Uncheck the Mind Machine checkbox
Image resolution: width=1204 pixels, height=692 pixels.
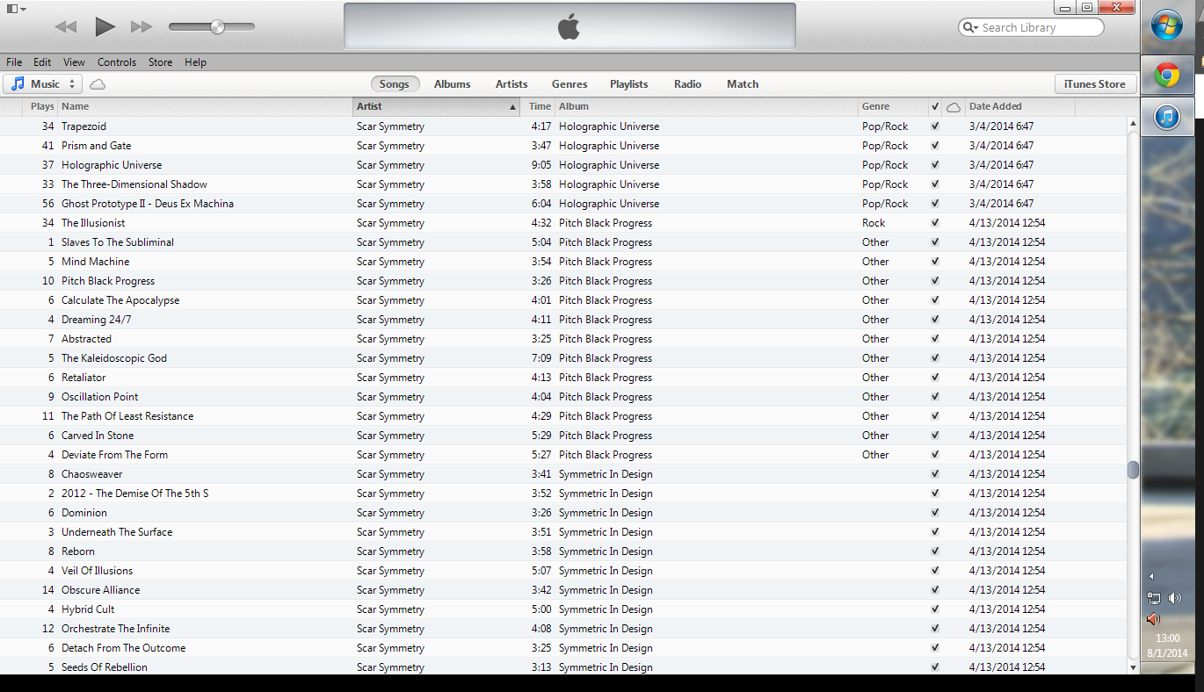[x=935, y=262]
